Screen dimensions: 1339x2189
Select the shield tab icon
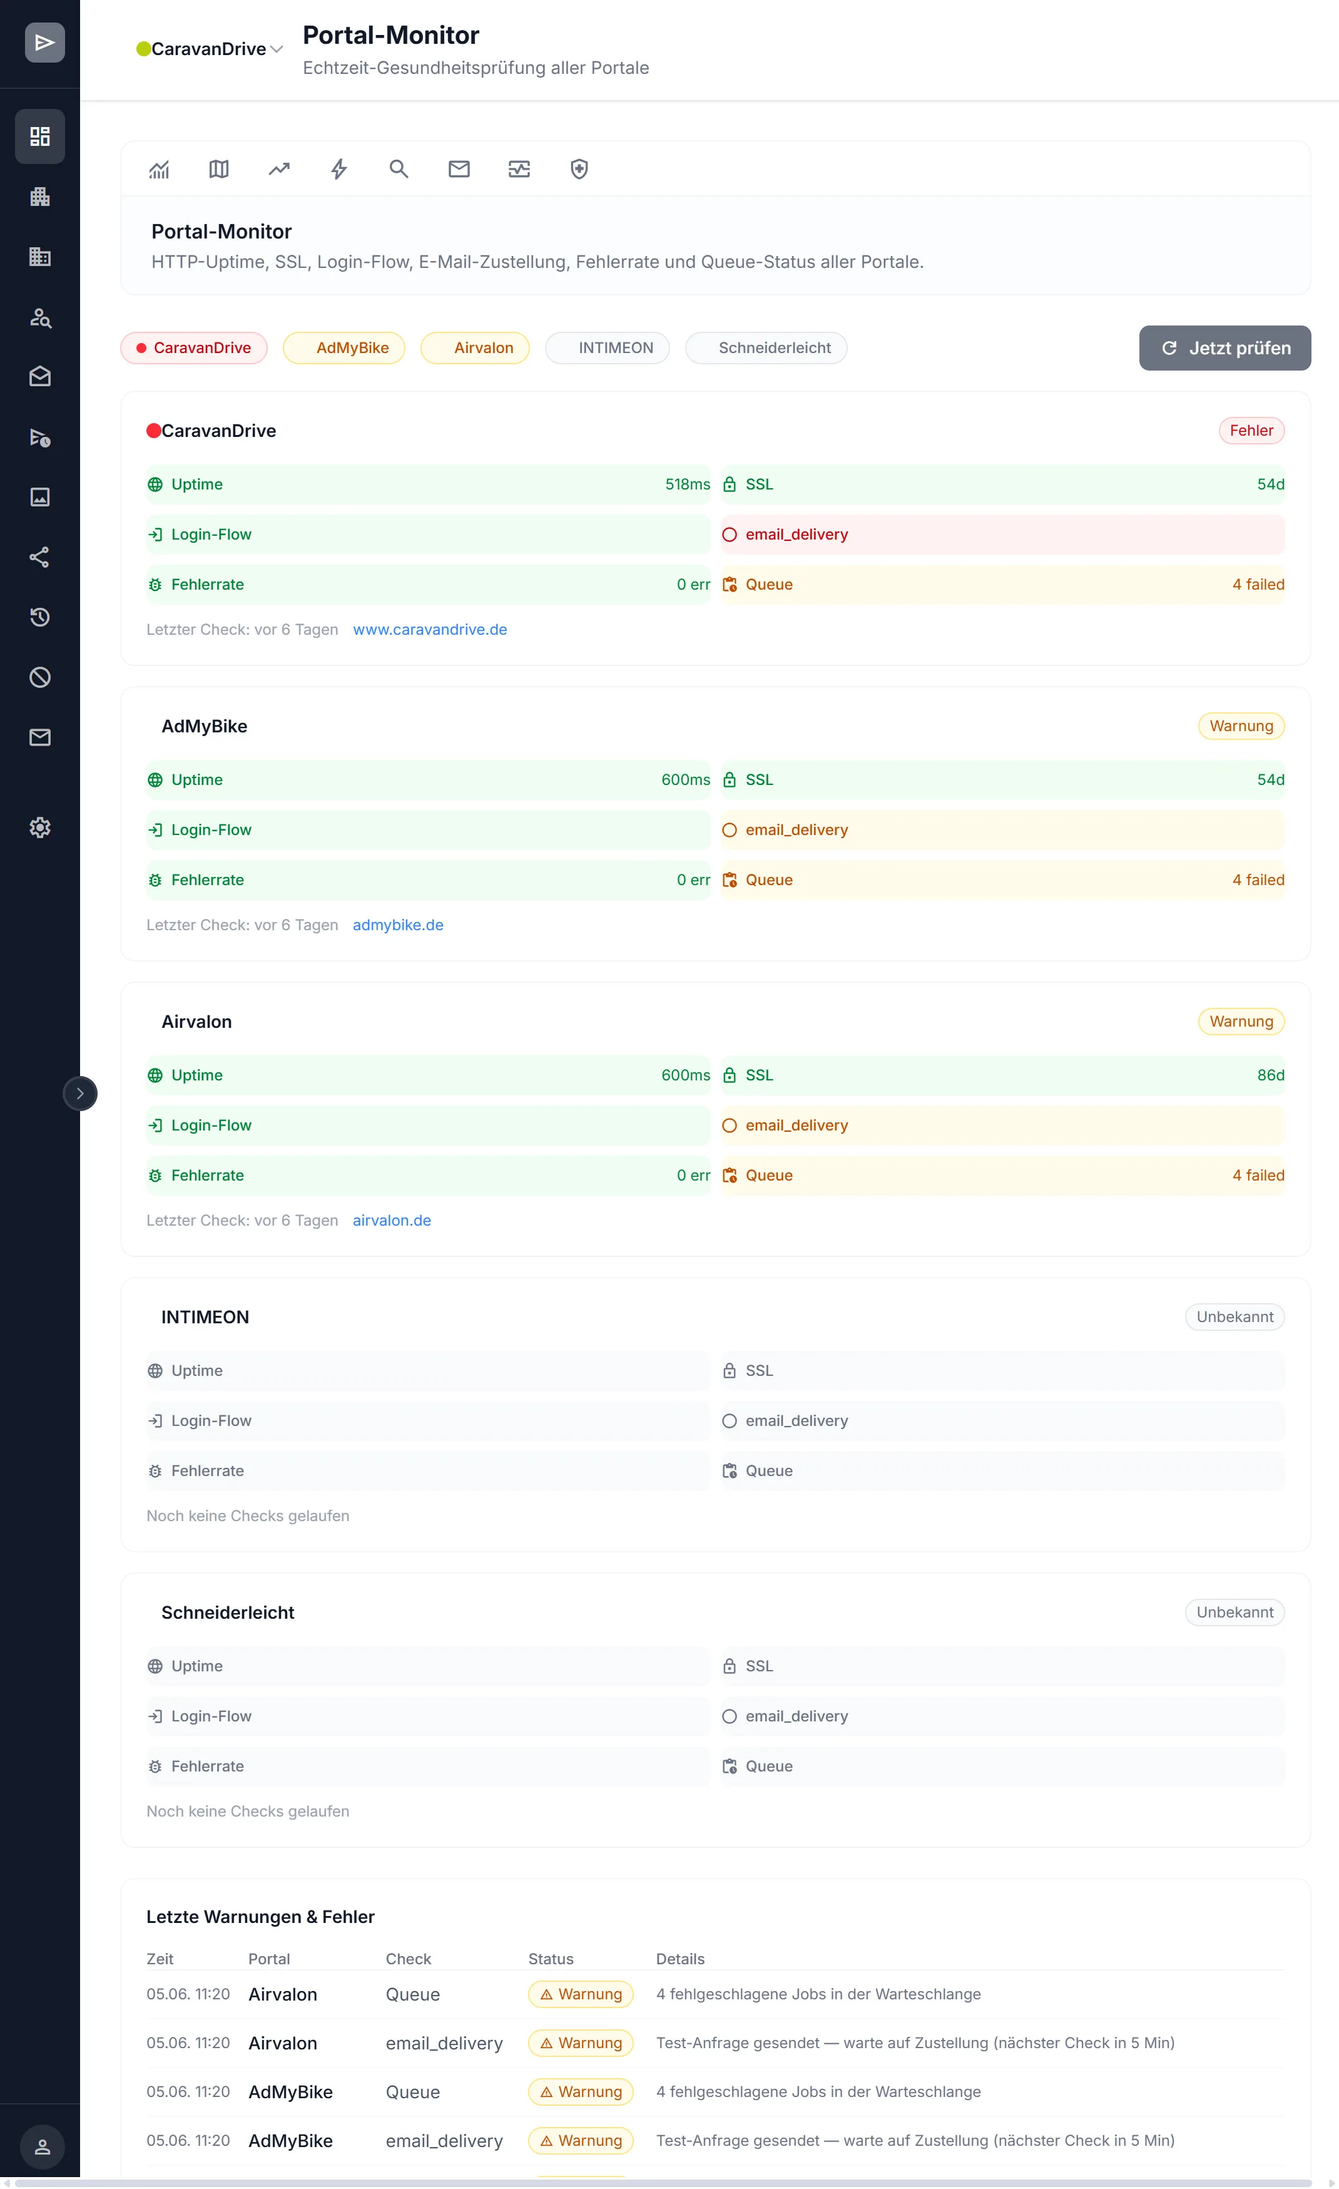click(580, 169)
